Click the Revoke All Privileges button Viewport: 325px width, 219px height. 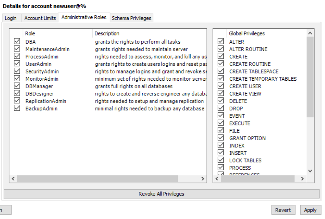point(161,194)
